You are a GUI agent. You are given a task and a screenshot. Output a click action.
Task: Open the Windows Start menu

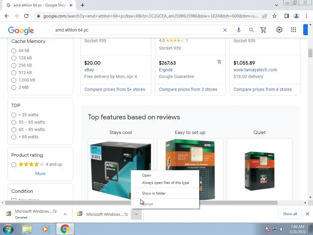tap(8, 229)
